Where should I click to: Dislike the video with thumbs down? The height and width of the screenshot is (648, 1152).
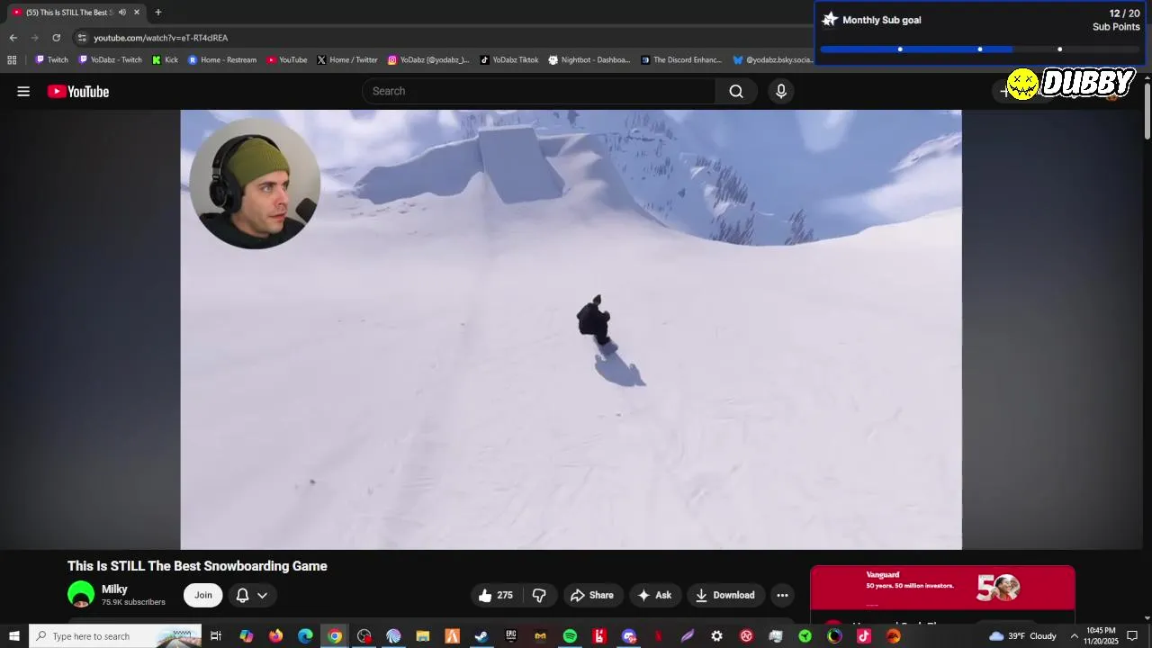[x=539, y=595]
